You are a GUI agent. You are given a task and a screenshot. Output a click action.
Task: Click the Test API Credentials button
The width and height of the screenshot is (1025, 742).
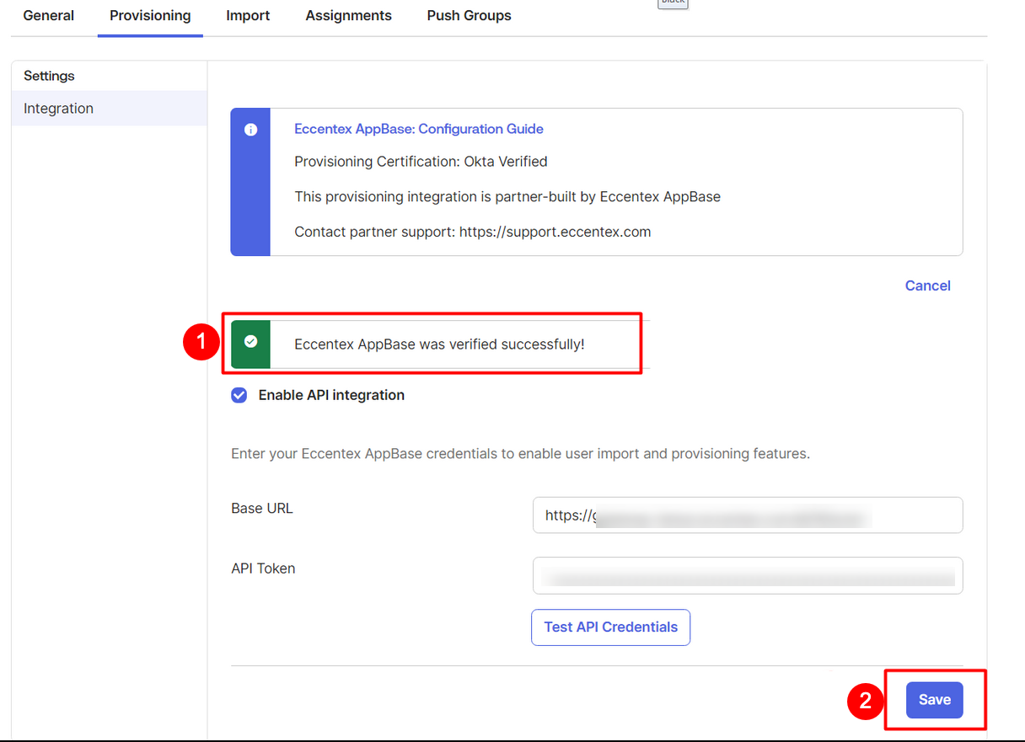(610, 627)
